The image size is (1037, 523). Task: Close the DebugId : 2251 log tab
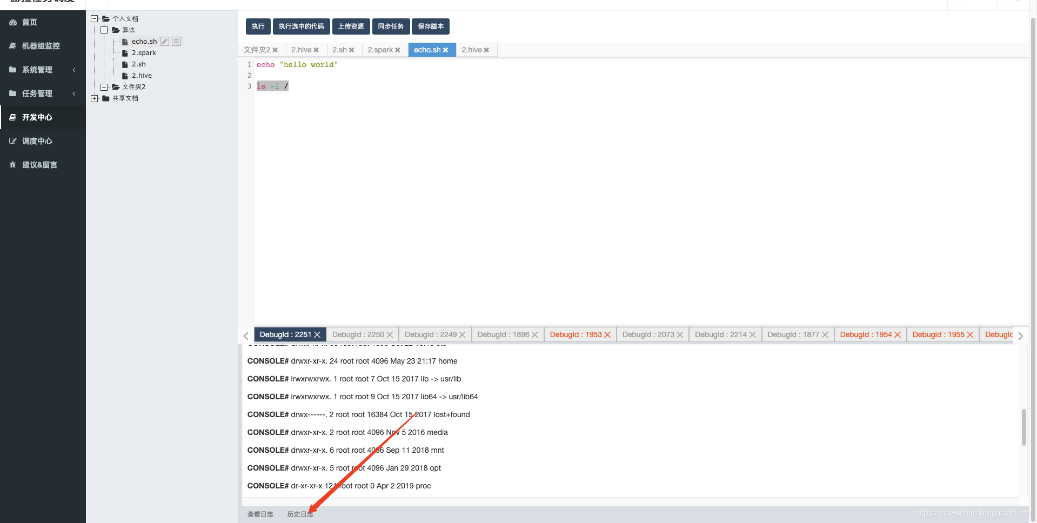(x=317, y=334)
